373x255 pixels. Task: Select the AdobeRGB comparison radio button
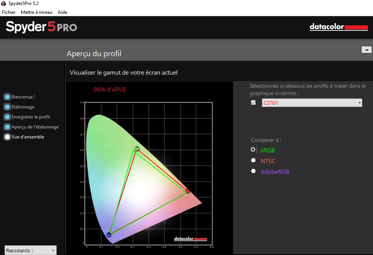(253, 171)
